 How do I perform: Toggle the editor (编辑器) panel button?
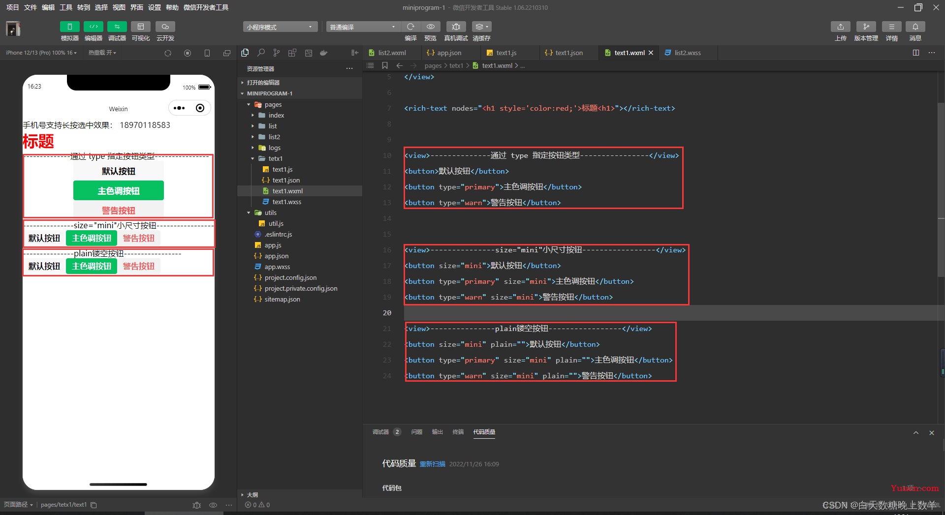pos(93,27)
